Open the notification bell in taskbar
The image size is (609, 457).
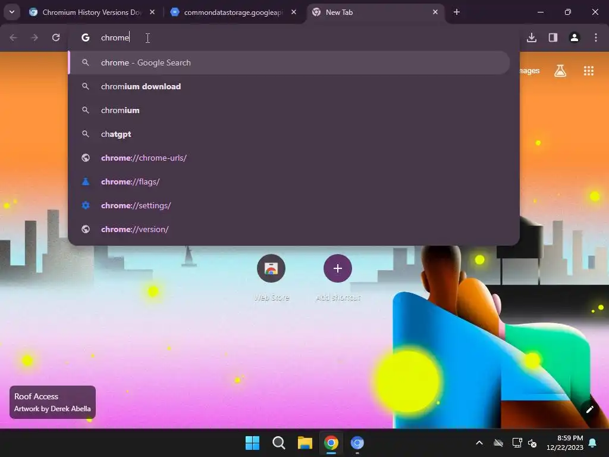tap(593, 443)
